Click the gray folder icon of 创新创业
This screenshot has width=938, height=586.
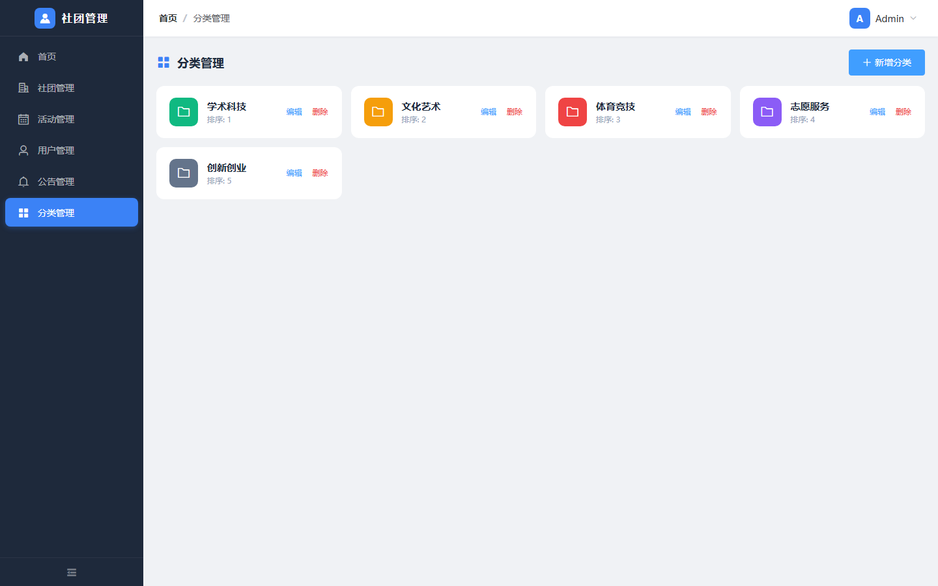pos(184,173)
